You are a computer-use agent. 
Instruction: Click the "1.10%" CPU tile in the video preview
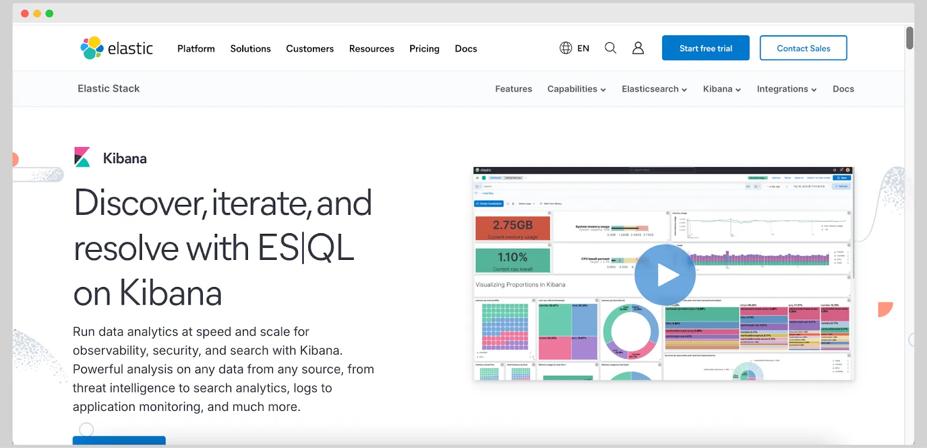click(x=513, y=260)
